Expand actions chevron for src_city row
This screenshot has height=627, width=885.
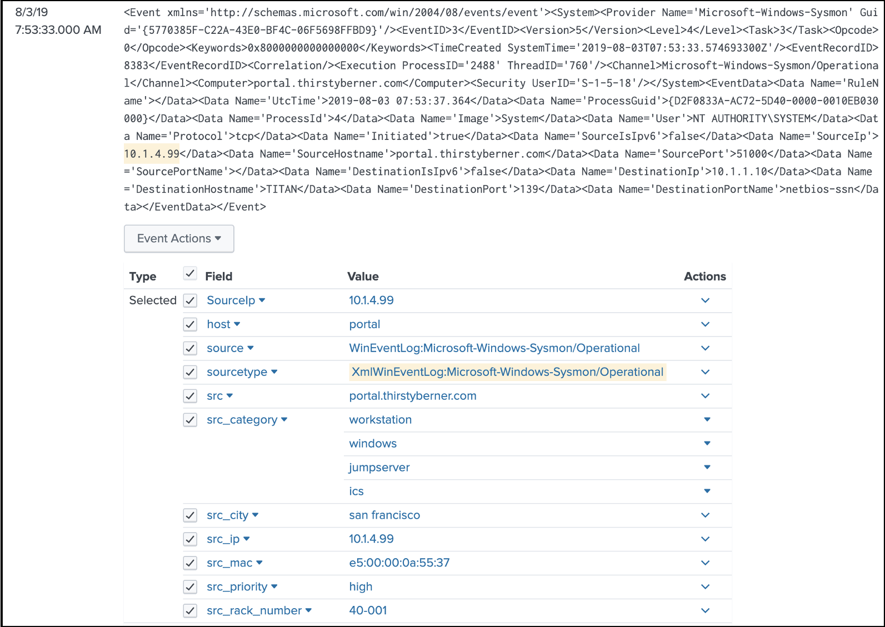click(x=705, y=515)
